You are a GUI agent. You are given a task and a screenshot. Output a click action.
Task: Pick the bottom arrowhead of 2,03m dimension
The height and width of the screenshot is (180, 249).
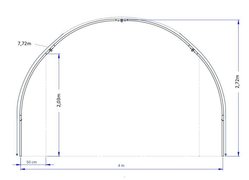tap(59, 154)
